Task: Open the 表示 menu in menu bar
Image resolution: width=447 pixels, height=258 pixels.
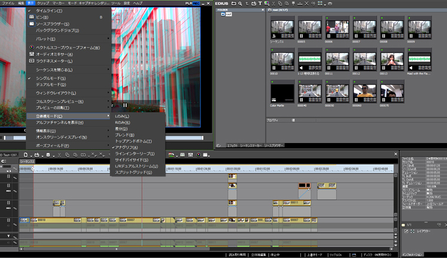Action: [x=30, y=3]
